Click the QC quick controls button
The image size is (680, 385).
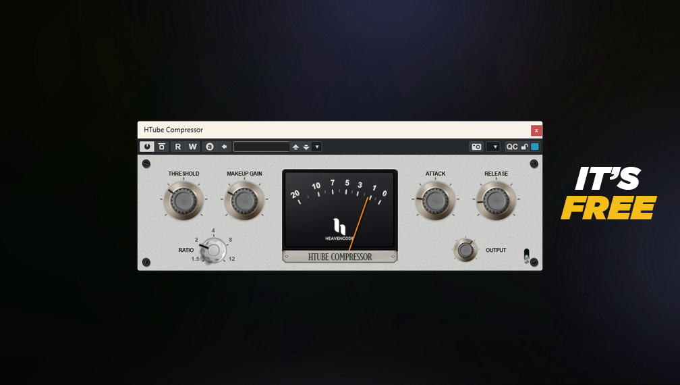512,147
